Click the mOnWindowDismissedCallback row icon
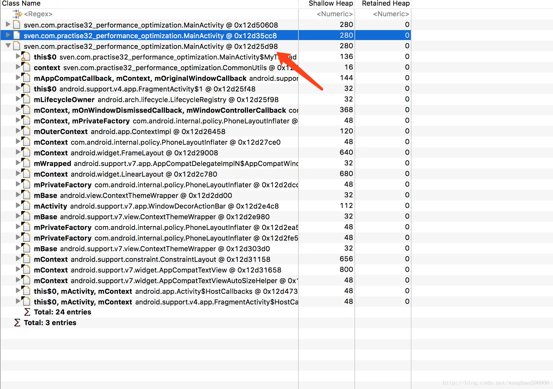This screenshot has height=389, width=553. (x=26, y=110)
